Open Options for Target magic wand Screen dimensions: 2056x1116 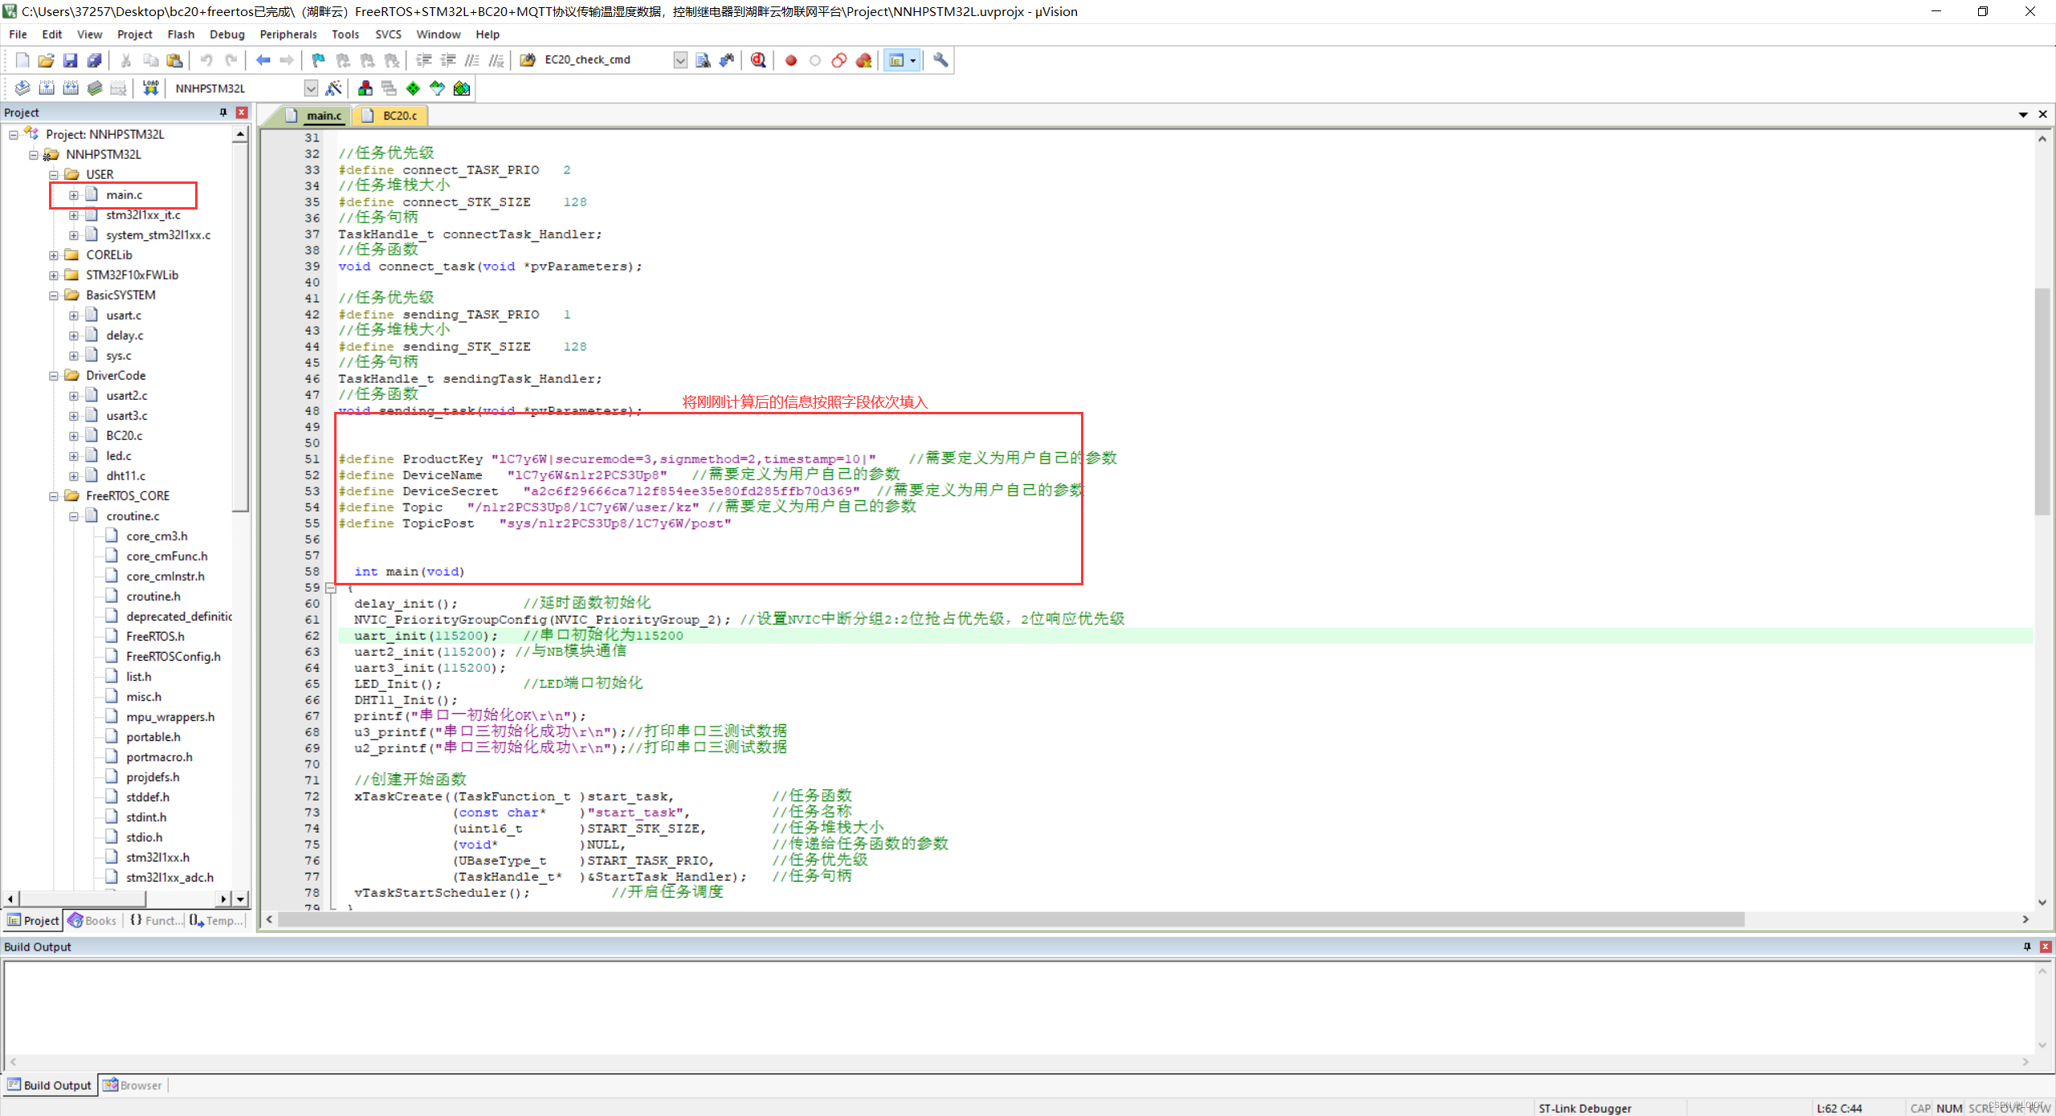(x=334, y=88)
